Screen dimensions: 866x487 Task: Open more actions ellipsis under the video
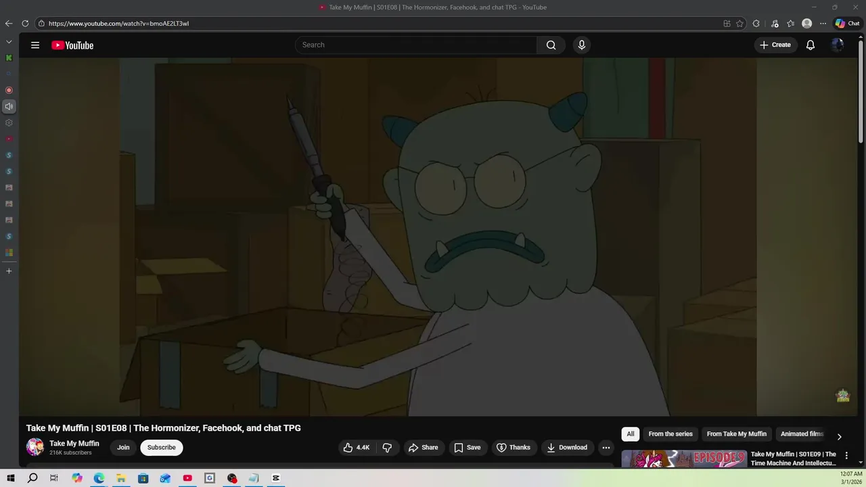[606, 447]
